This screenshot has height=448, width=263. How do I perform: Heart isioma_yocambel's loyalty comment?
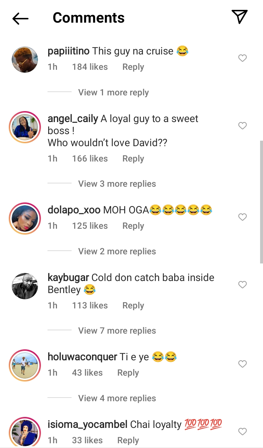(243, 432)
